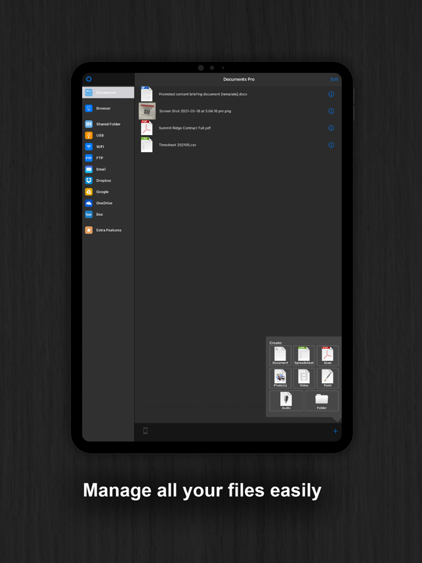Image resolution: width=422 pixels, height=563 pixels.
Task: Go to Shared Folder in sidebar
Action: click(108, 124)
